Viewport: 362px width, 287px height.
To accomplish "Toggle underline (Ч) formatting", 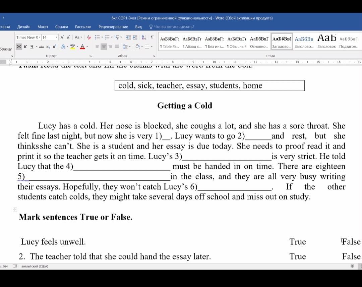I will (x=32, y=47).
